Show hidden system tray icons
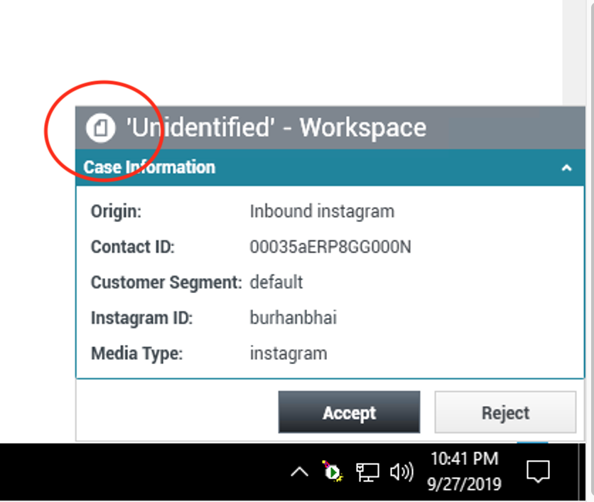The image size is (594, 502). click(x=299, y=472)
